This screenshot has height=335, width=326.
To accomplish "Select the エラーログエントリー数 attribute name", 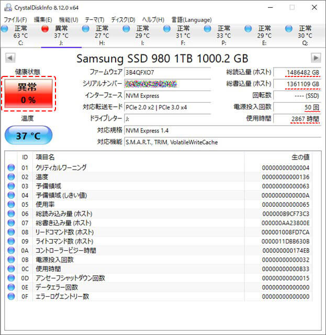I will tap(62, 296).
